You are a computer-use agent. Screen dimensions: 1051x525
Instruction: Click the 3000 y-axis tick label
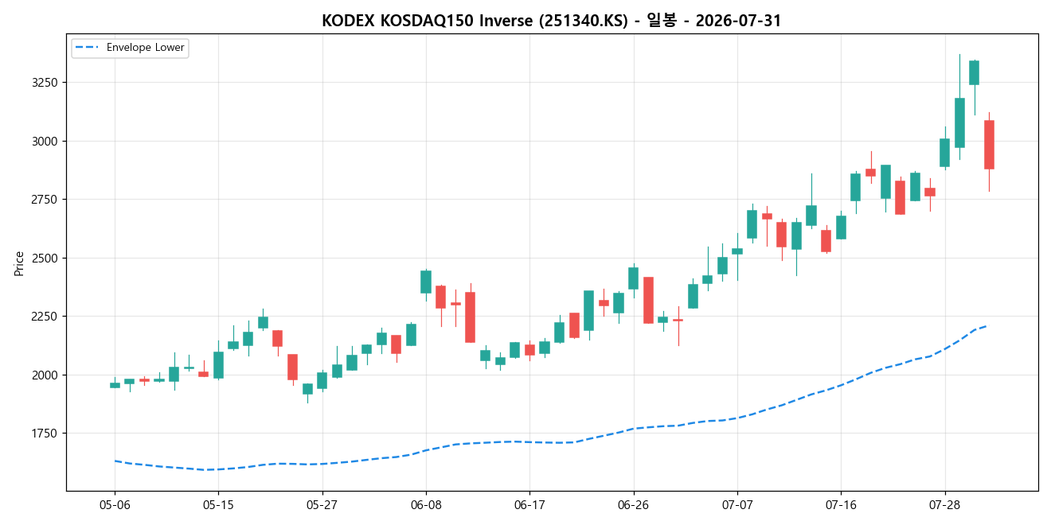tap(46, 141)
